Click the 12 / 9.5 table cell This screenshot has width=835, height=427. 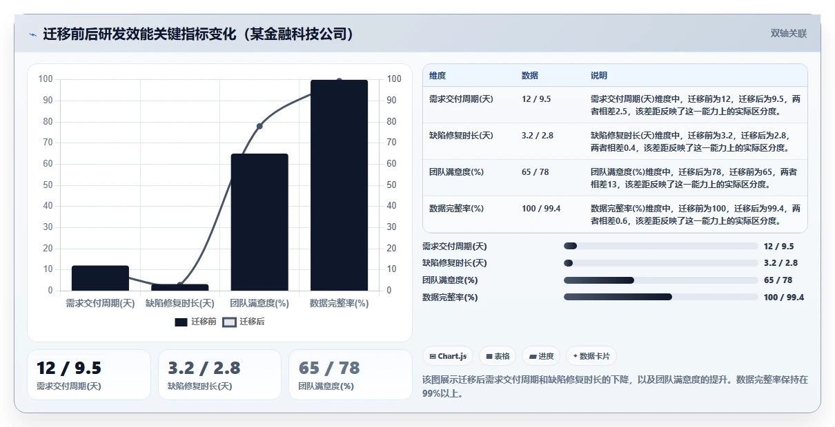(x=536, y=99)
